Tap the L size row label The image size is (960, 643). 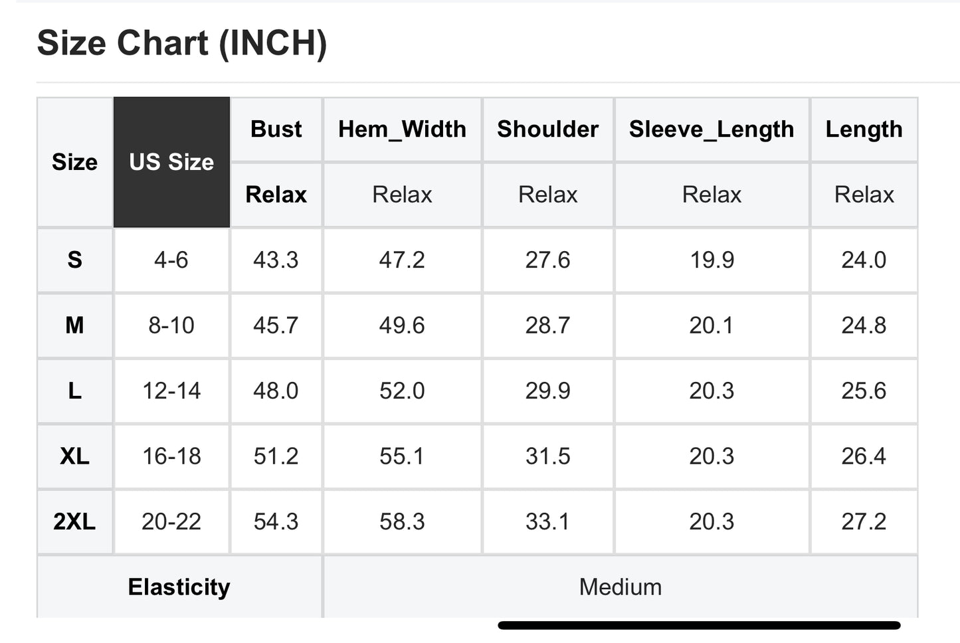click(74, 391)
